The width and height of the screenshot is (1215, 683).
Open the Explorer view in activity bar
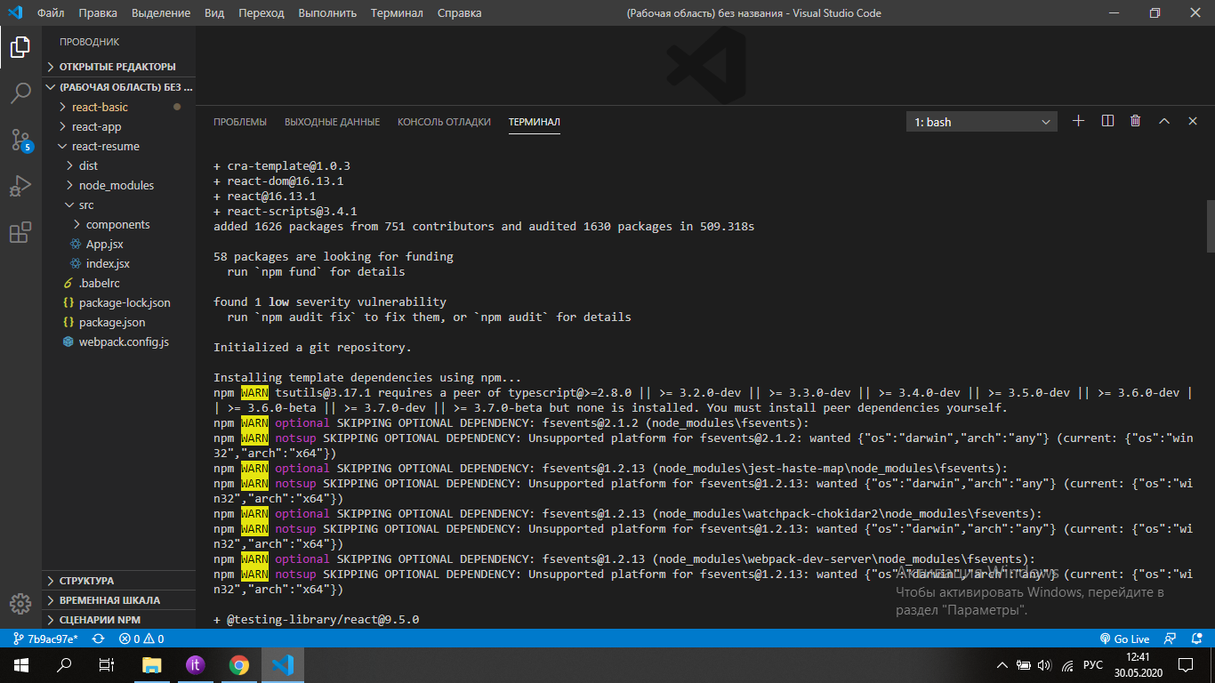[20, 47]
